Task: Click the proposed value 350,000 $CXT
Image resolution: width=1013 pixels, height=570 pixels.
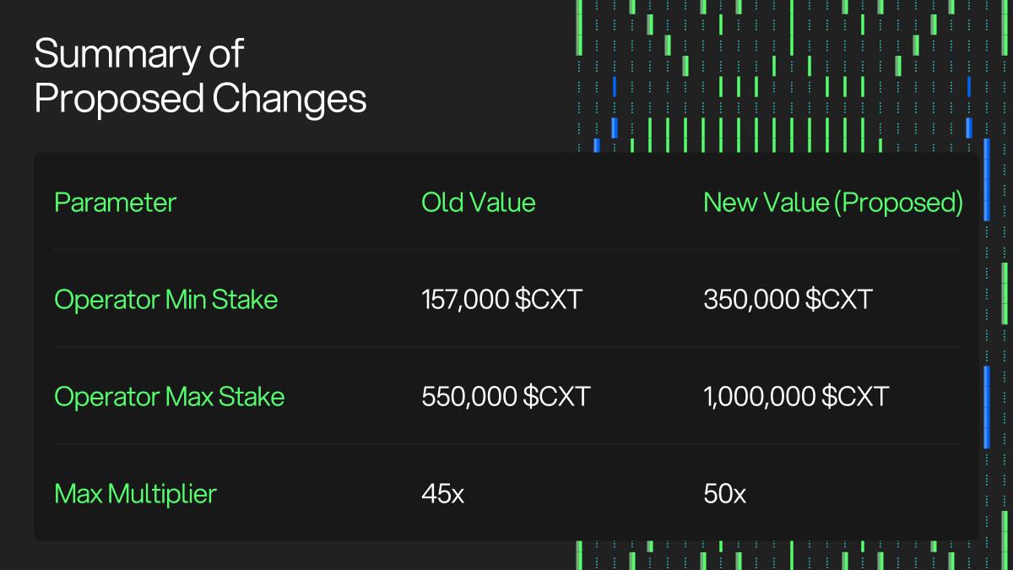Action: click(x=787, y=300)
